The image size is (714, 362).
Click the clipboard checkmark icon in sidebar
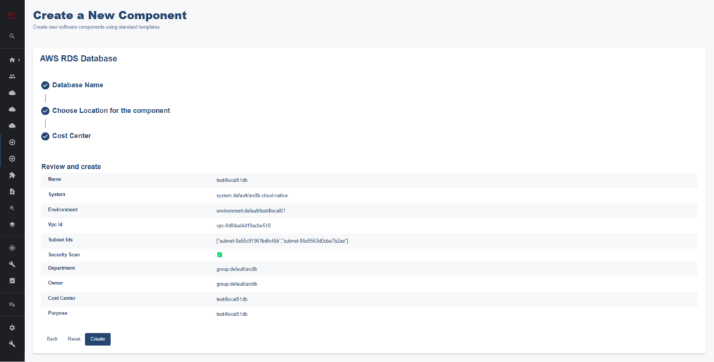[x=12, y=280]
